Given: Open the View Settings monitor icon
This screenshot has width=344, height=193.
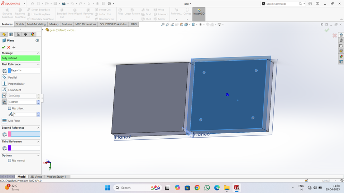Looking at the screenshot, I should click(219, 25).
